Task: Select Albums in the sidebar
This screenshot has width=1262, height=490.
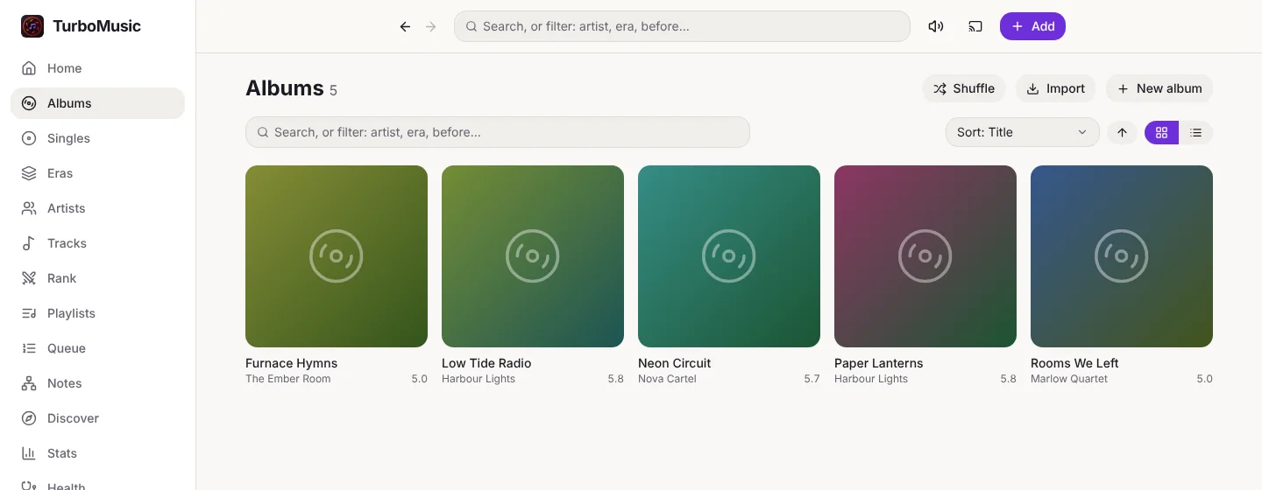Action: (x=97, y=103)
